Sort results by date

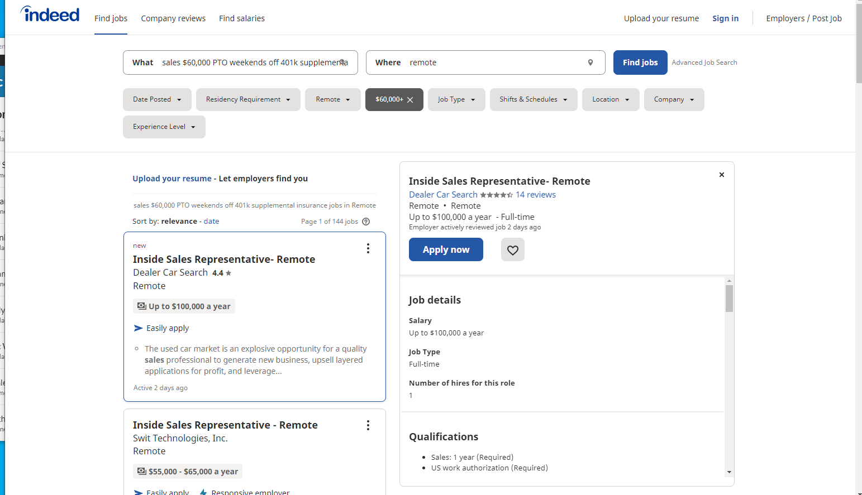(x=211, y=221)
